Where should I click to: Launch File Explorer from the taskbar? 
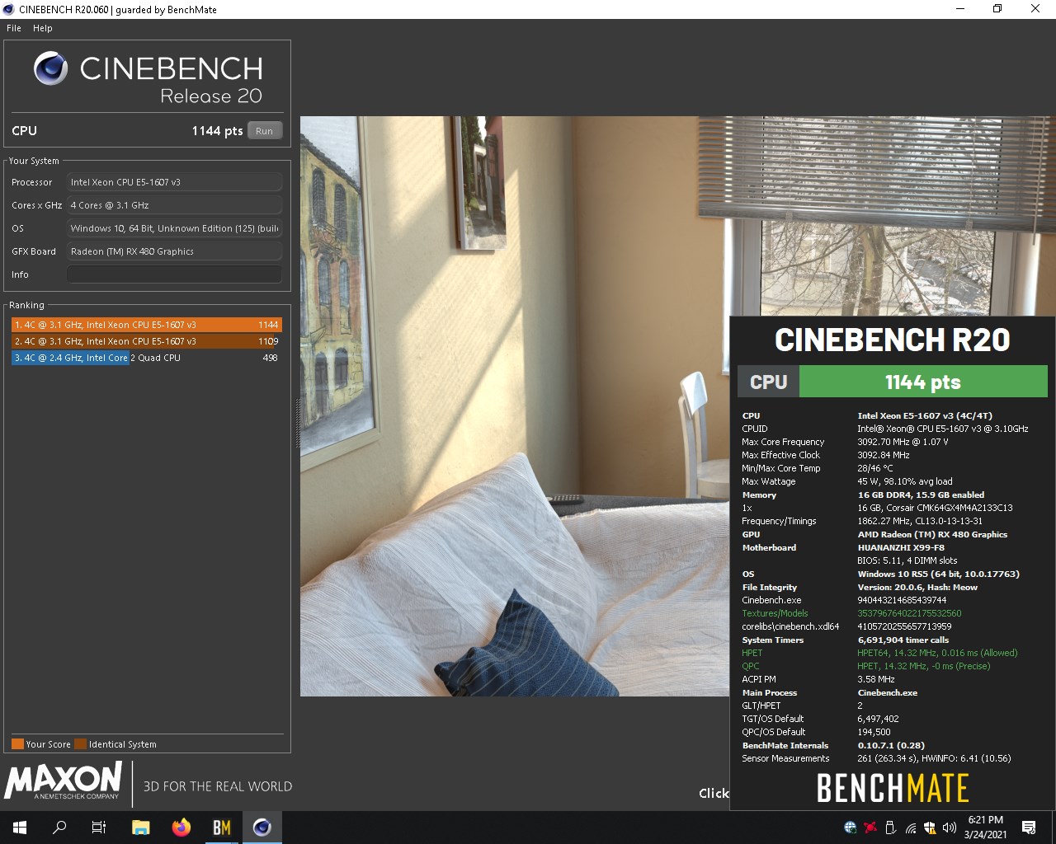(x=140, y=828)
